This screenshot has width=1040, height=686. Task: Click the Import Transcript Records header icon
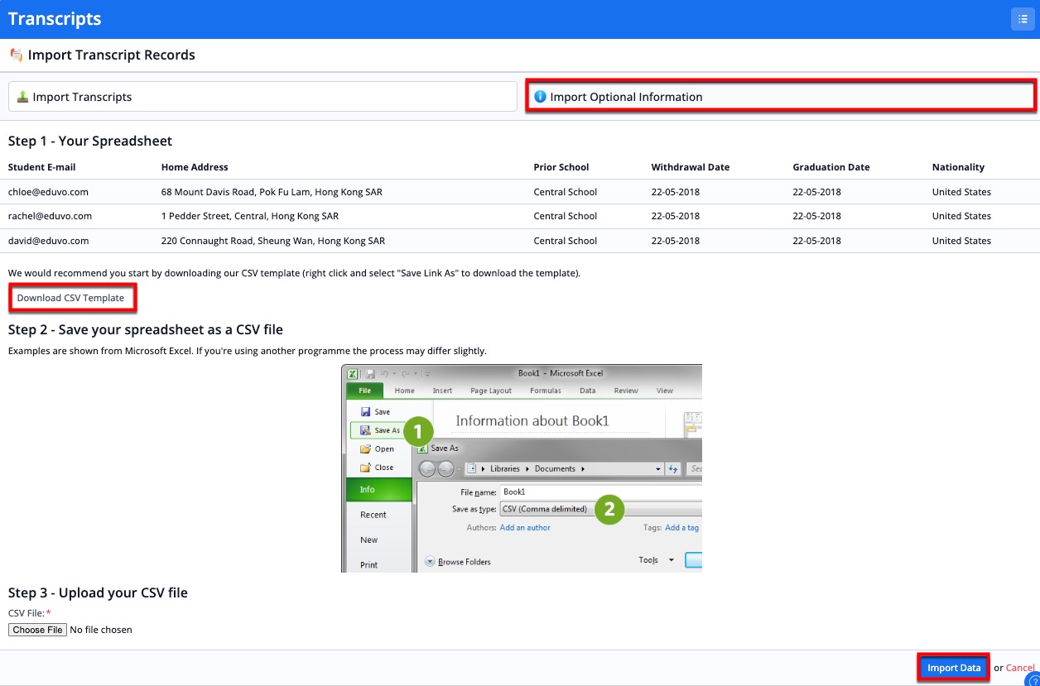[x=16, y=55]
